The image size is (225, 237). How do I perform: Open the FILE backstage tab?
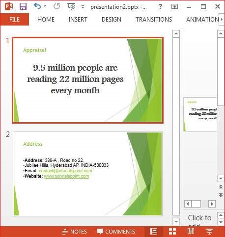15,20
